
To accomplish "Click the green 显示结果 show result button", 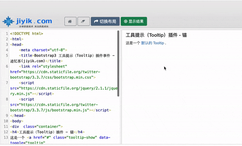I will point(134,21).
